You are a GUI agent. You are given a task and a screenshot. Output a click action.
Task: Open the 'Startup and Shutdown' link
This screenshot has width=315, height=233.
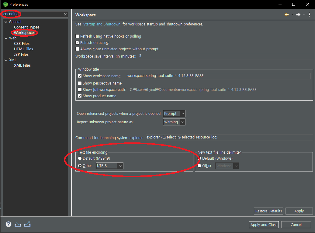coord(102,24)
